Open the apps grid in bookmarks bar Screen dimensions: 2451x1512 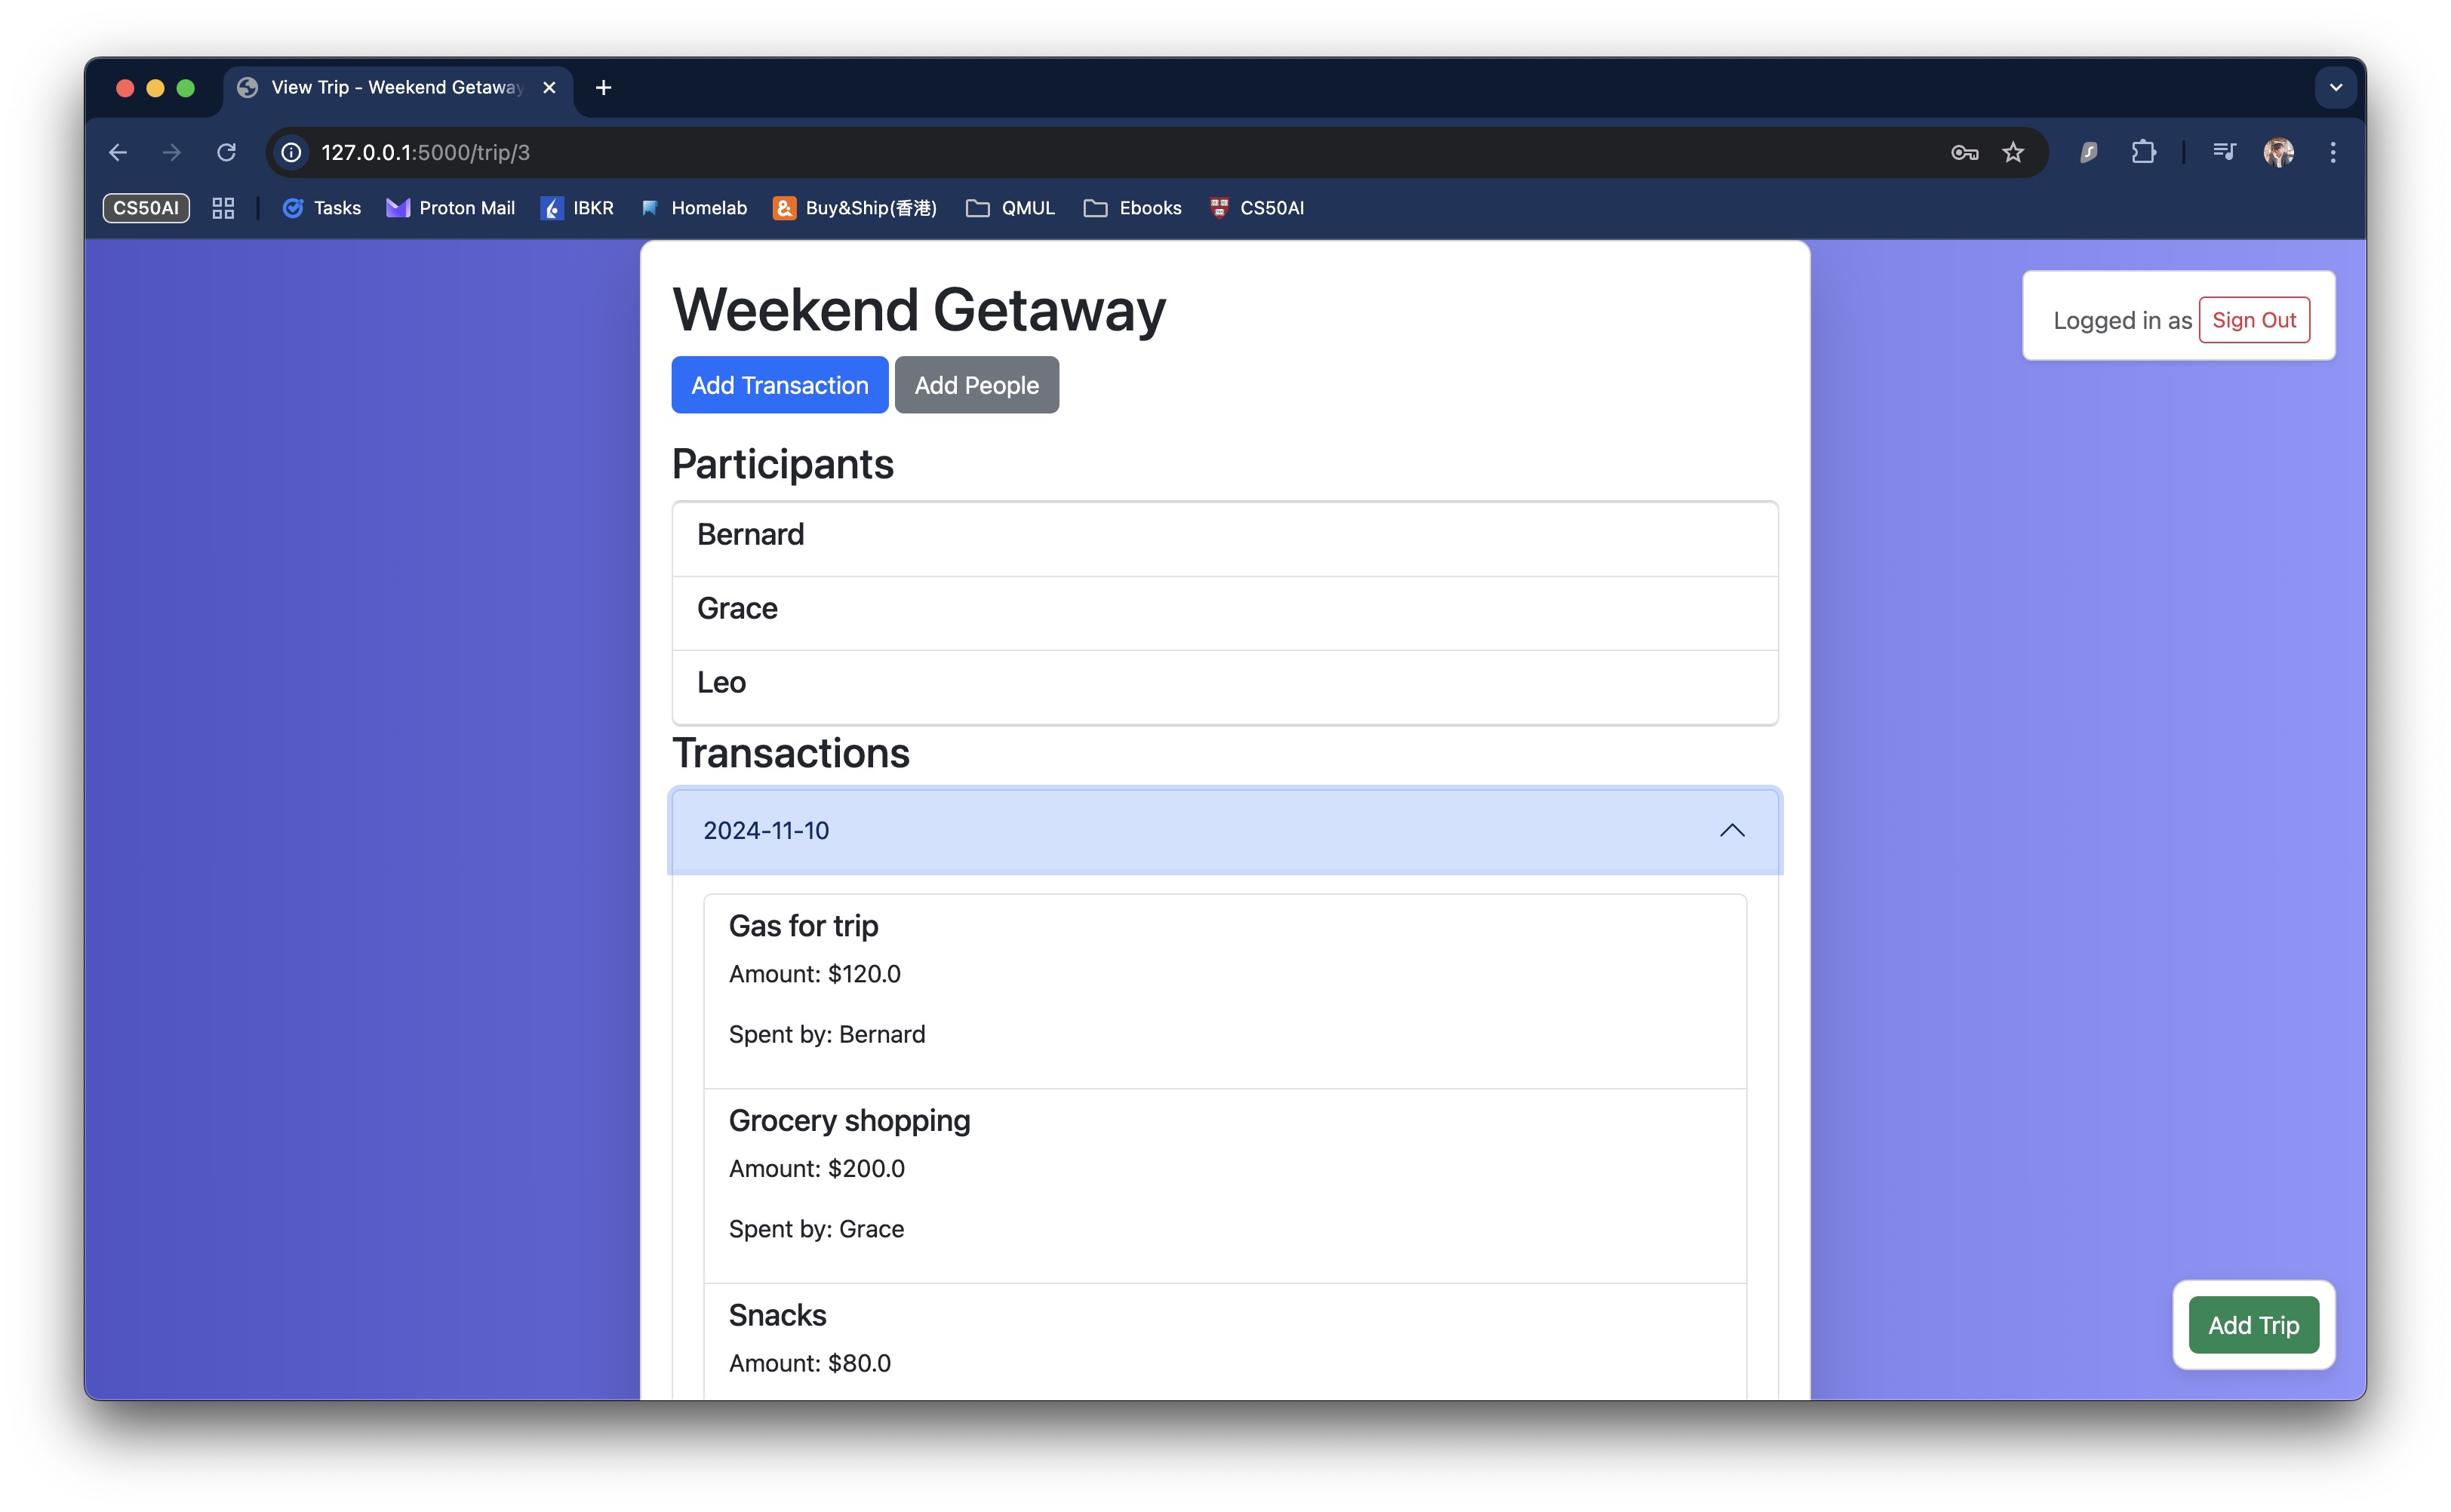[223, 208]
